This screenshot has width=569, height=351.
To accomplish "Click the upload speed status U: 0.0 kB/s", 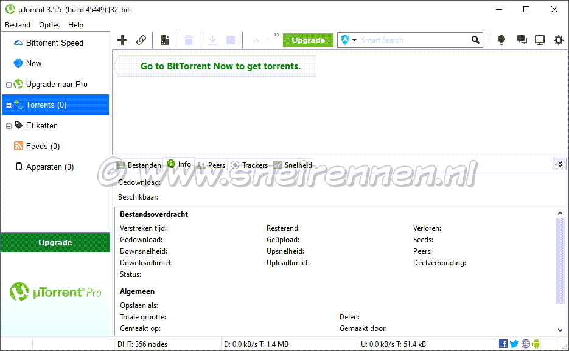I will (393, 344).
